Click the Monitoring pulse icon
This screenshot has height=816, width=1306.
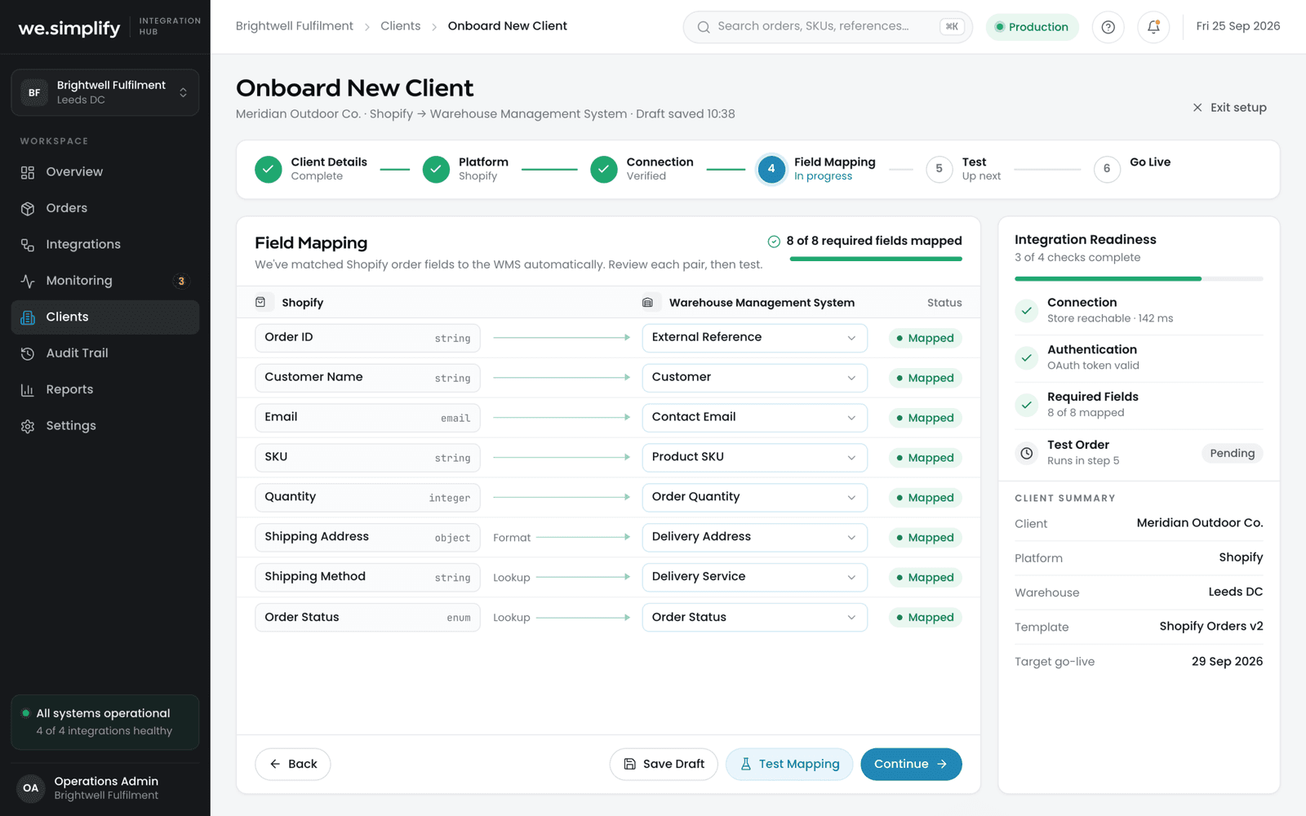point(28,281)
